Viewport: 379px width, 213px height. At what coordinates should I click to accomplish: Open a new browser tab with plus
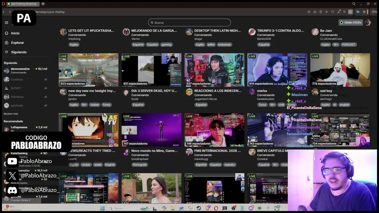click(x=43, y=4)
